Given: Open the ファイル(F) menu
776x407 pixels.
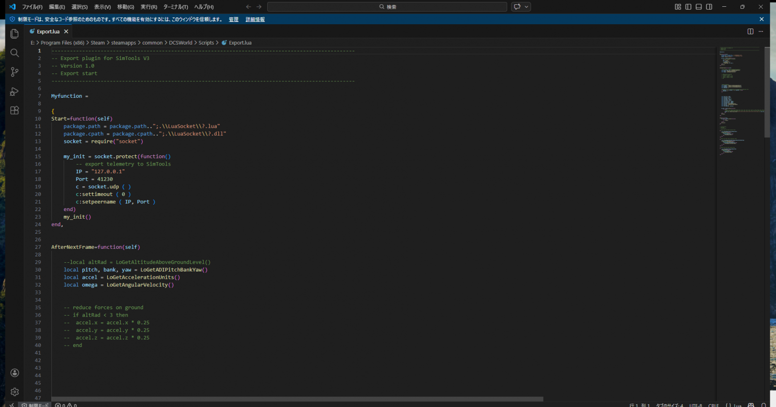Looking at the screenshot, I should 32,7.
